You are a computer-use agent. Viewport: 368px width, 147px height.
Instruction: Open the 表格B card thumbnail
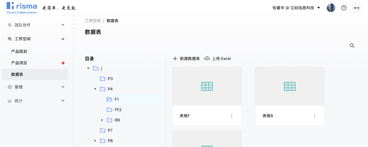click(290, 86)
